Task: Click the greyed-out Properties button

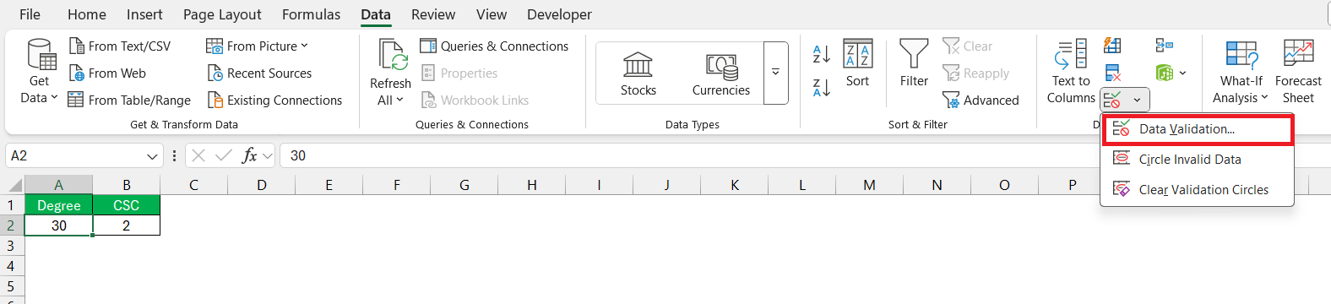Action: coord(460,73)
